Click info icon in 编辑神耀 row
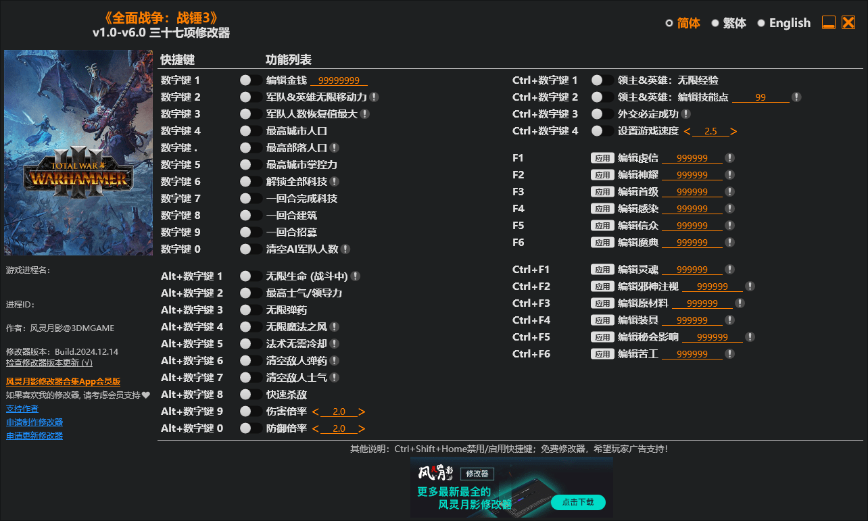Image resolution: width=868 pixels, height=521 pixels. pyautogui.click(x=729, y=175)
